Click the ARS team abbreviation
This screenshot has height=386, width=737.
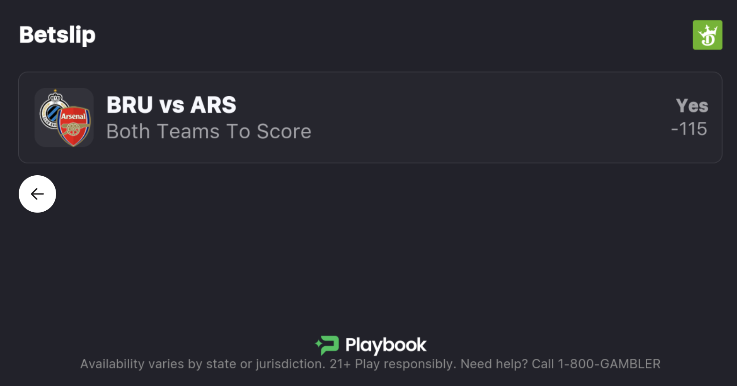(x=213, y=105)
